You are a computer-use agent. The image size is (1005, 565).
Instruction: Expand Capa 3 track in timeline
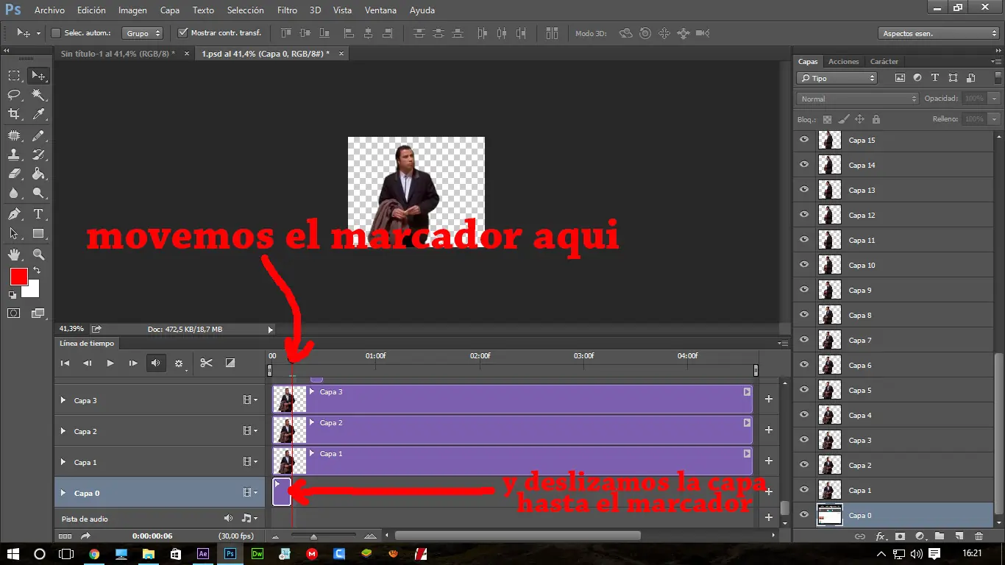(x=63, y=400)
